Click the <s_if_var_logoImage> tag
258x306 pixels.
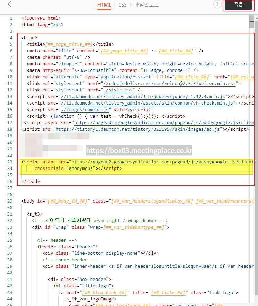tap(90, 299)
